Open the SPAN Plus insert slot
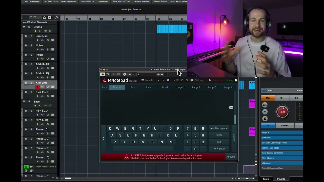324x182 pixels. pyautogui.click(x=282, y=138)
